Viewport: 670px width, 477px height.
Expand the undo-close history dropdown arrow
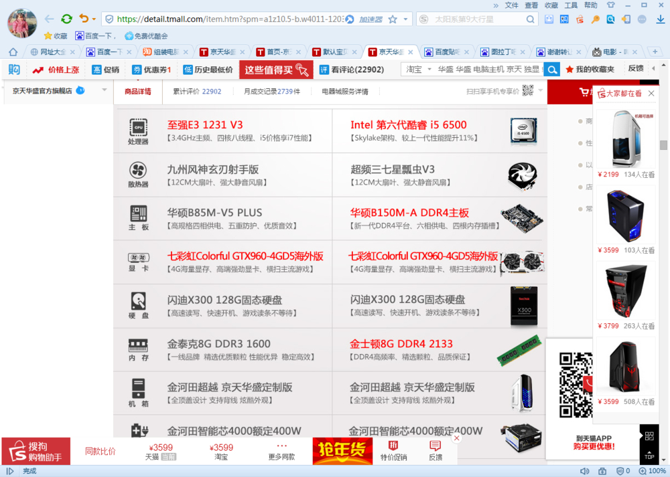(94, 19)
